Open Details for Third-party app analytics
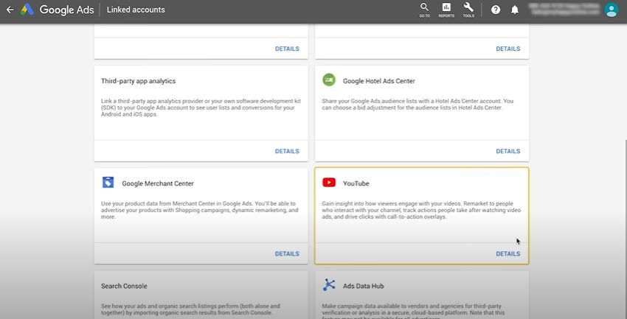The height and width of the screenshot is (319, 627). 287,151
